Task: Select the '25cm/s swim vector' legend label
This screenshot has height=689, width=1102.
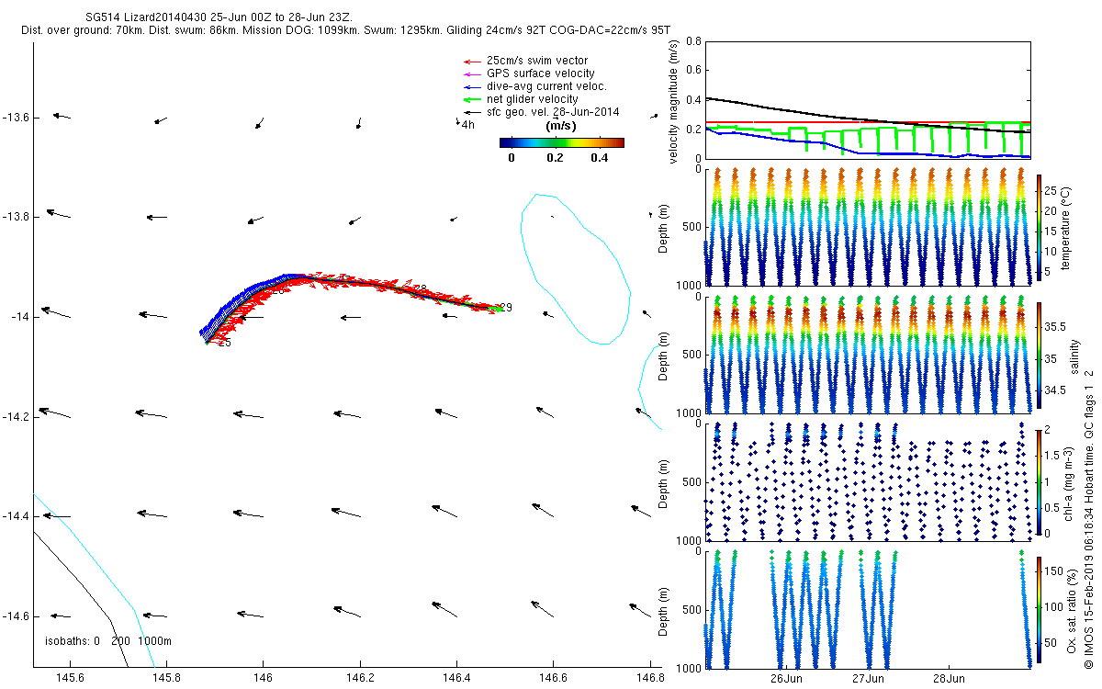Action: [537, 61]
